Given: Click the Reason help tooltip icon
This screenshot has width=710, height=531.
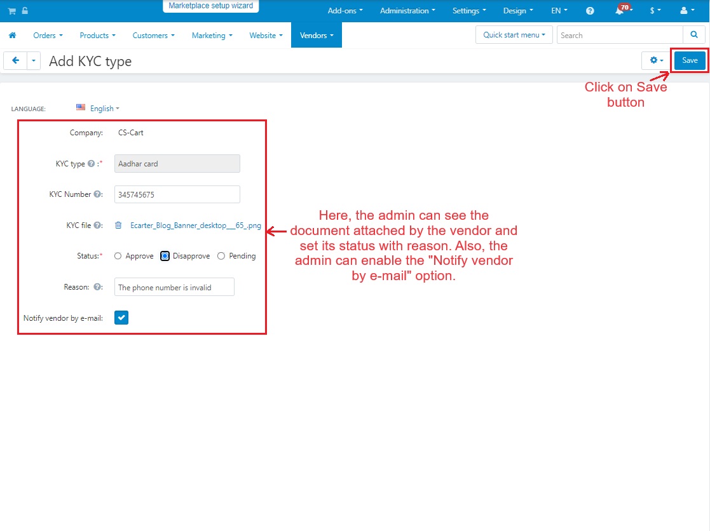Looking at the screenshot, I should point(97,286).
